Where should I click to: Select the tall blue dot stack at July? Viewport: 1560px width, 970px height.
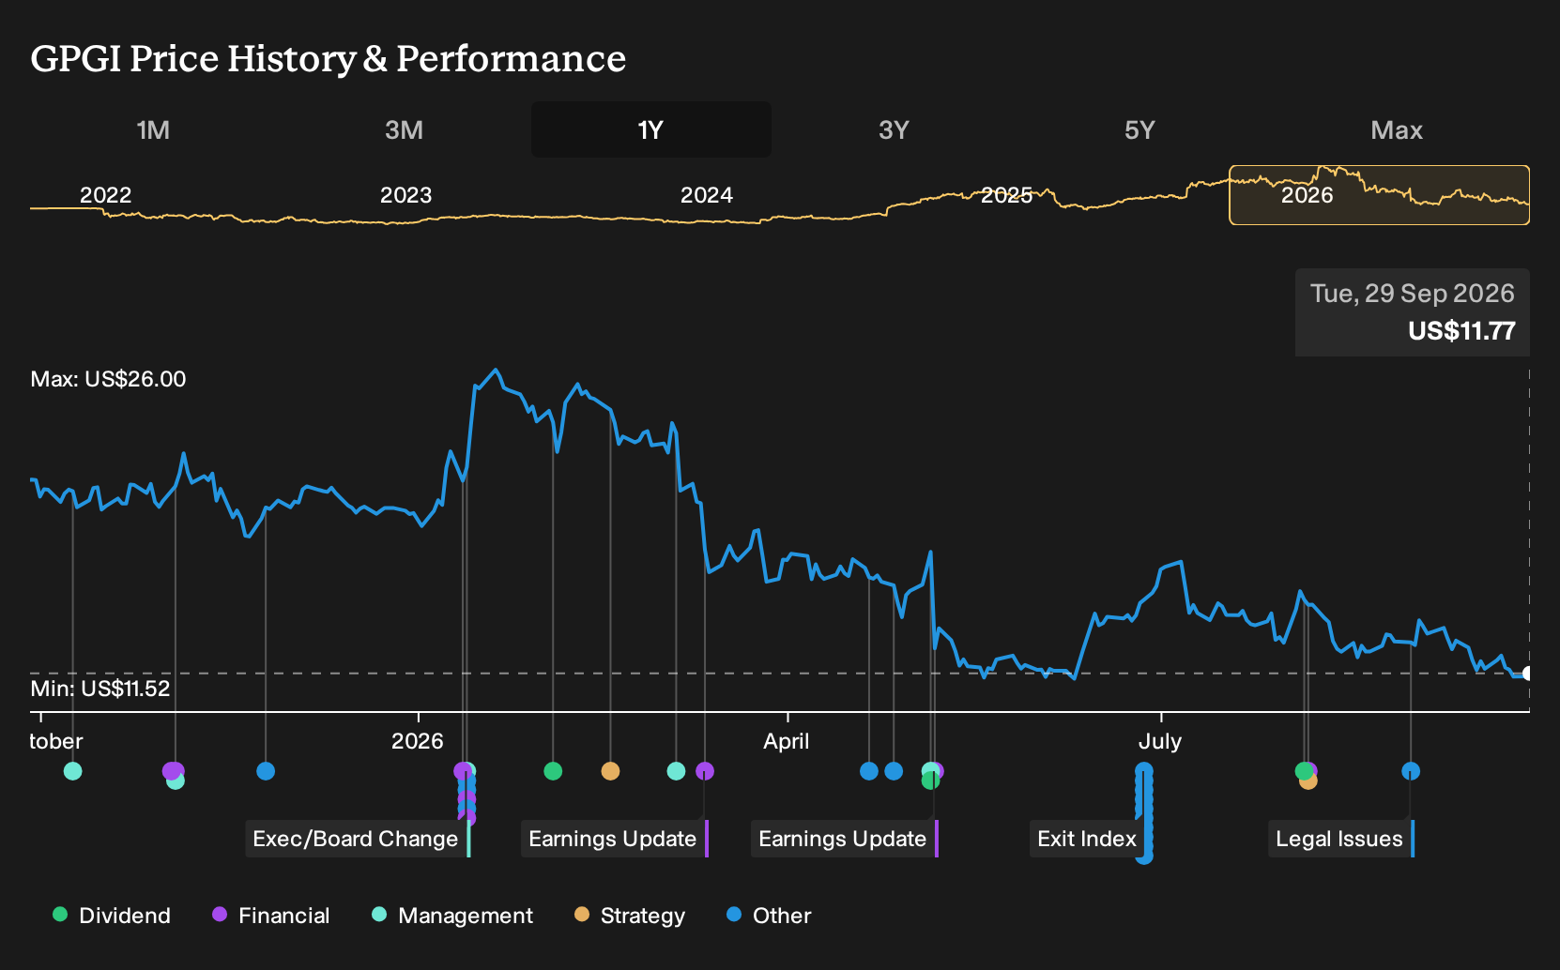tap(1144, 812)
